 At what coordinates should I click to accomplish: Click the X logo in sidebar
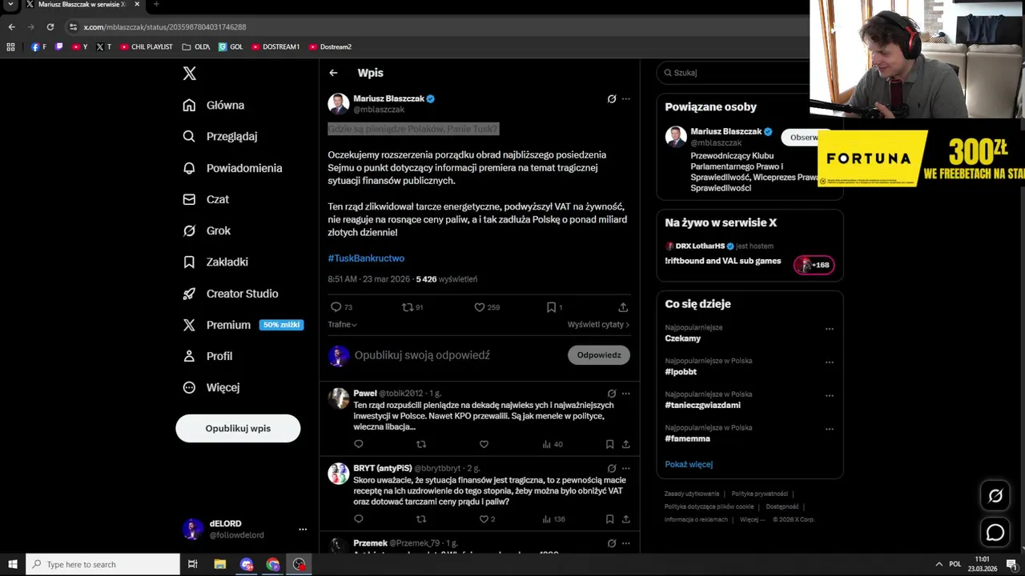pyautogui.click(x=189, y=73)
